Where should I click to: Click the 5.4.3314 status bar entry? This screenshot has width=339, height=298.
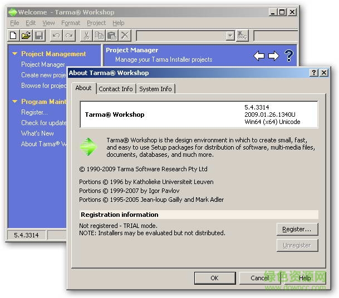(26, 235)
